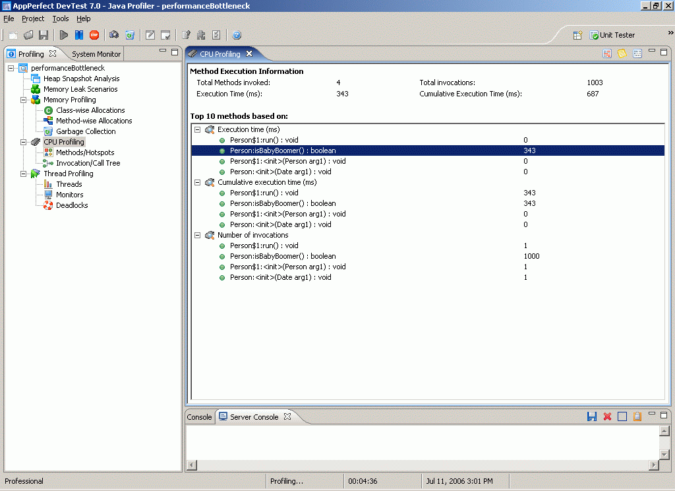Collapse the performanceBottleneck project node
This screenshot has width=675, height=491.
click(x=11, y=68)
